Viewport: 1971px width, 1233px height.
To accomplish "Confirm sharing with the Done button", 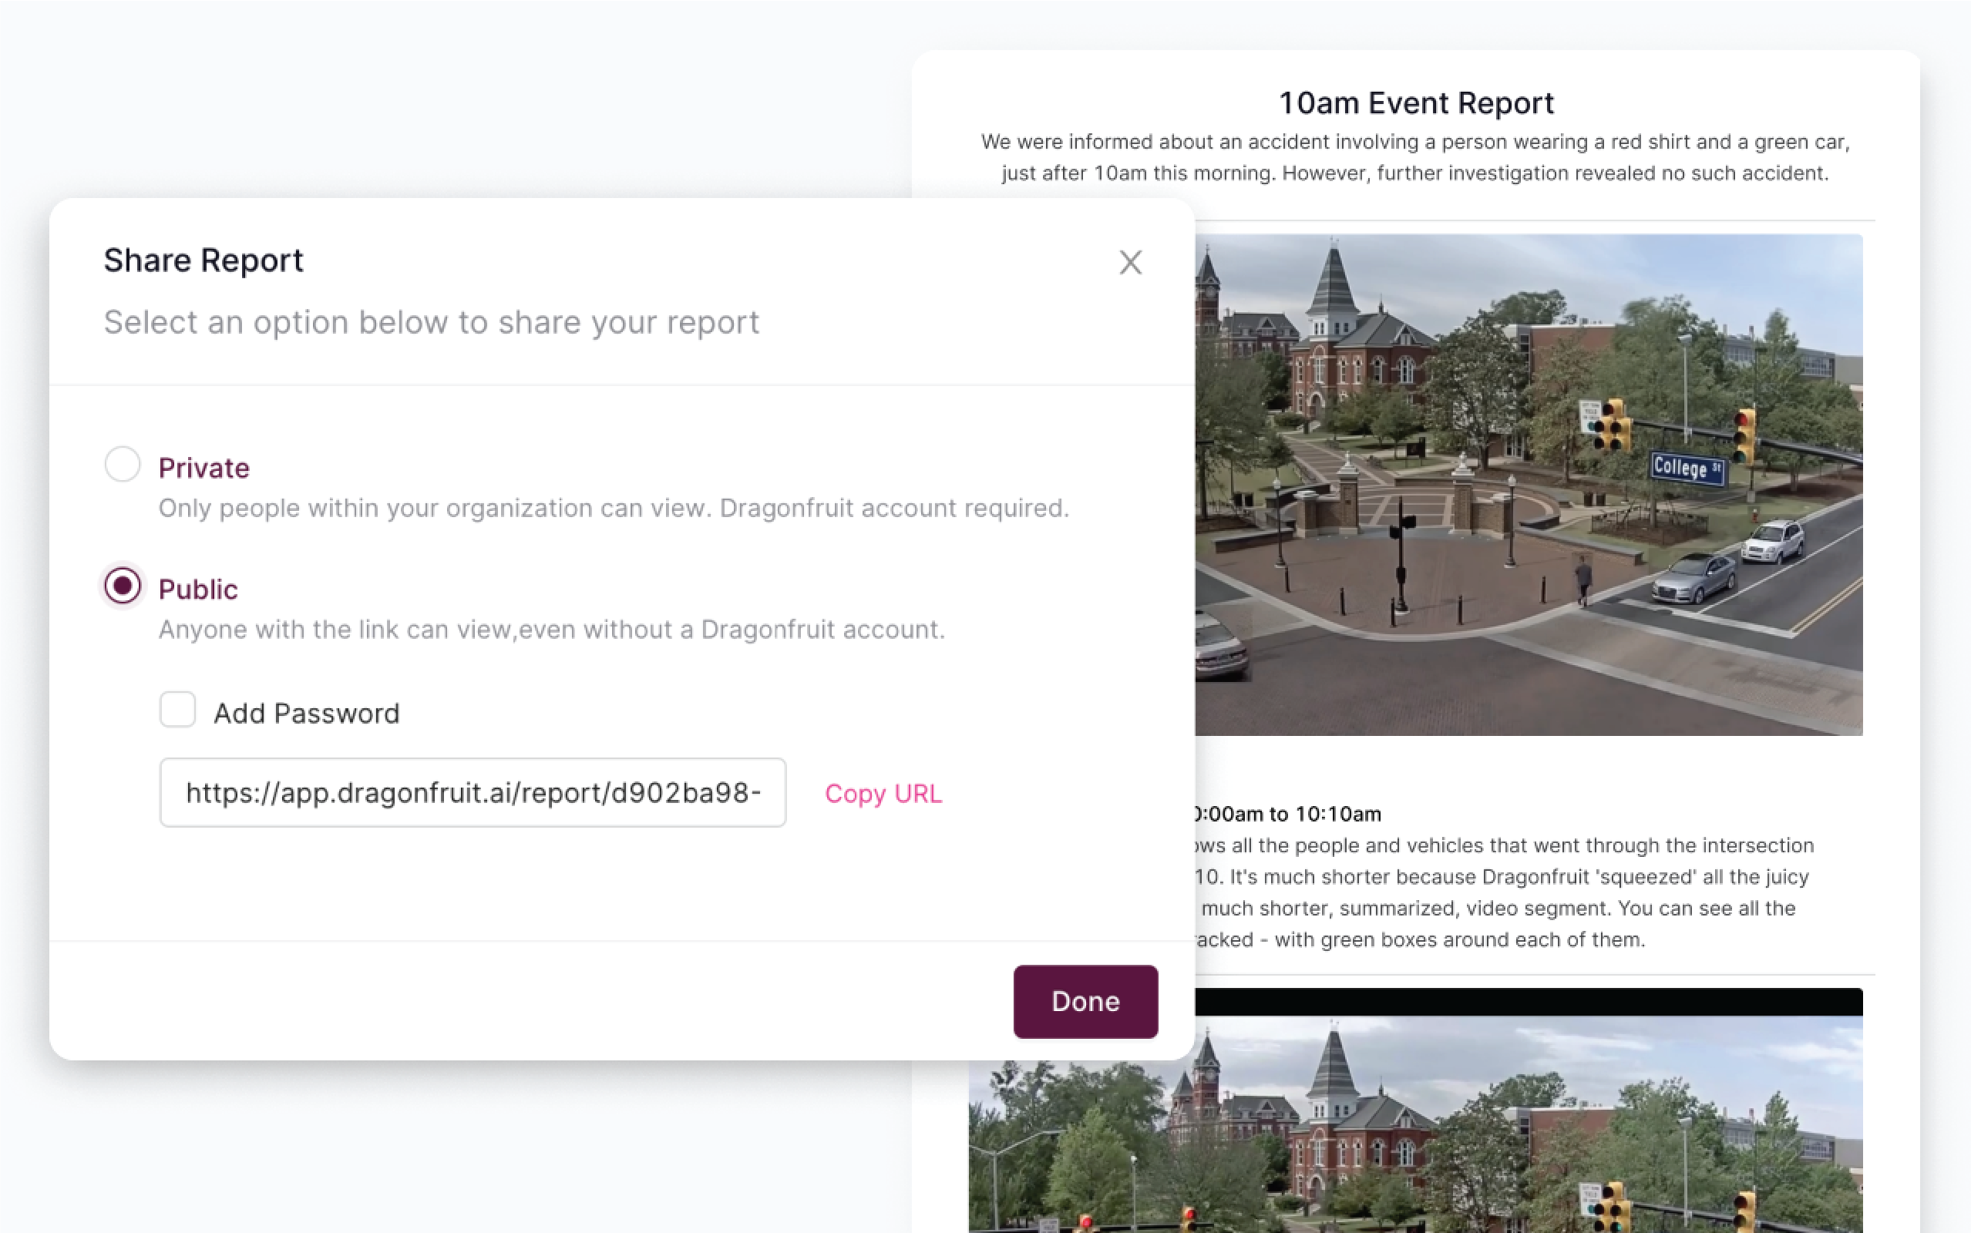I will (1085, 1001).
